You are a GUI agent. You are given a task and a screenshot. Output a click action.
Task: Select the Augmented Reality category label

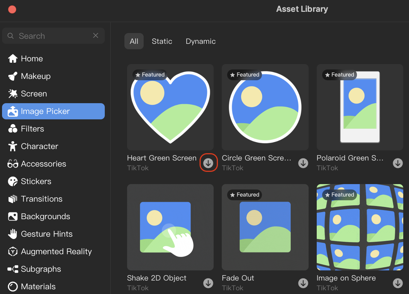pyautogui.click(x=56, y=252)
